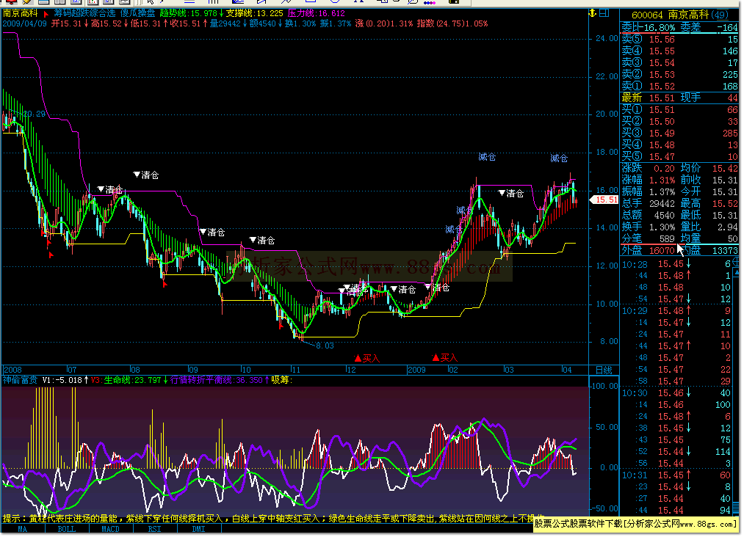
Task: Click the 股票公式股票软件下载 banner link
Action: tap(635, 524)
